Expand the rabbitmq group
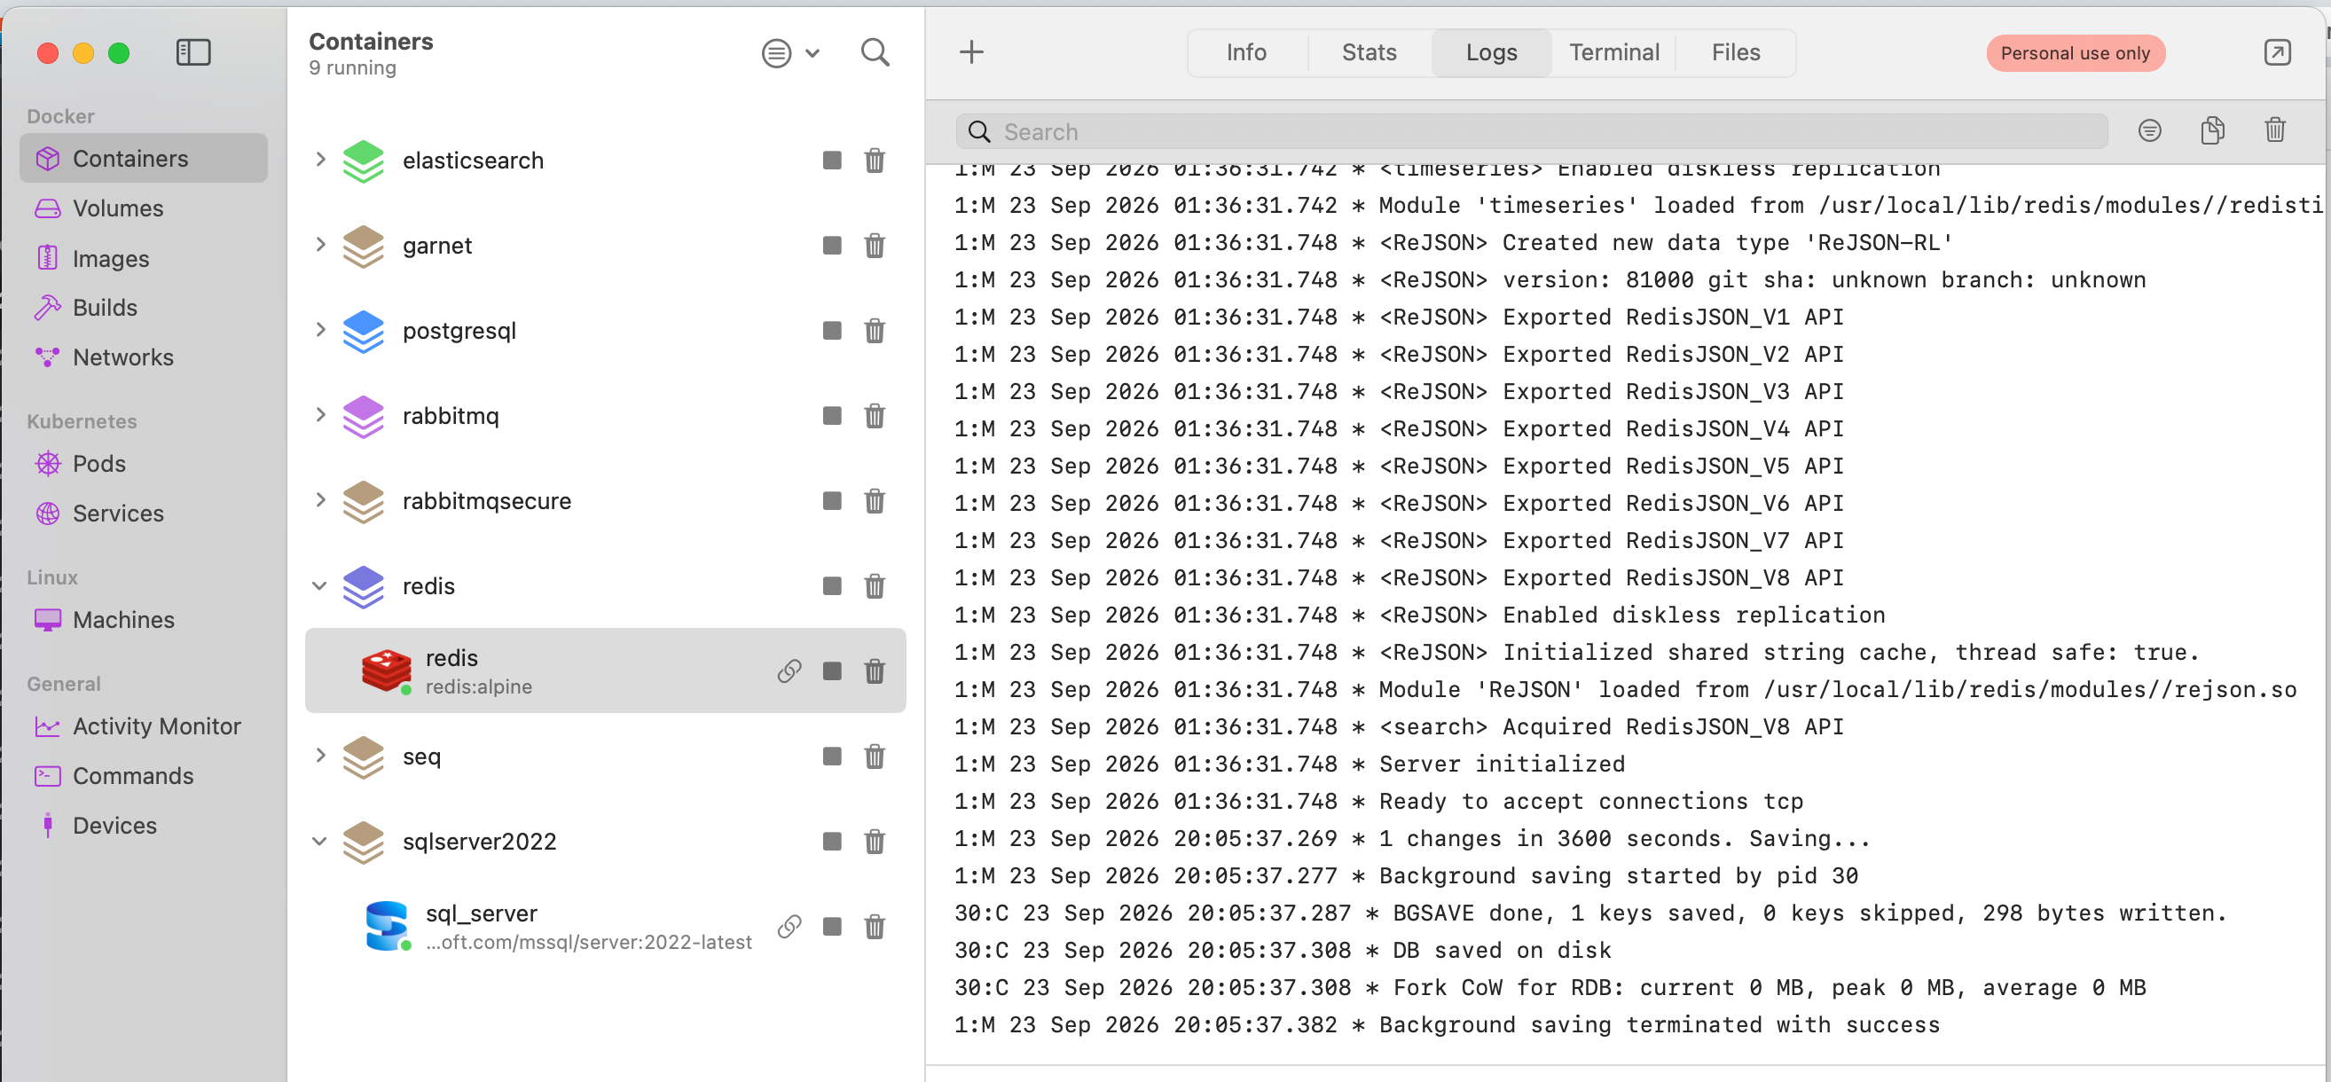 (x=319, y=414)
